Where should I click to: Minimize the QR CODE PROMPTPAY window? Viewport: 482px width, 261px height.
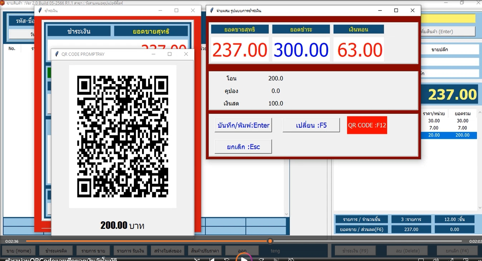(153, 54)
